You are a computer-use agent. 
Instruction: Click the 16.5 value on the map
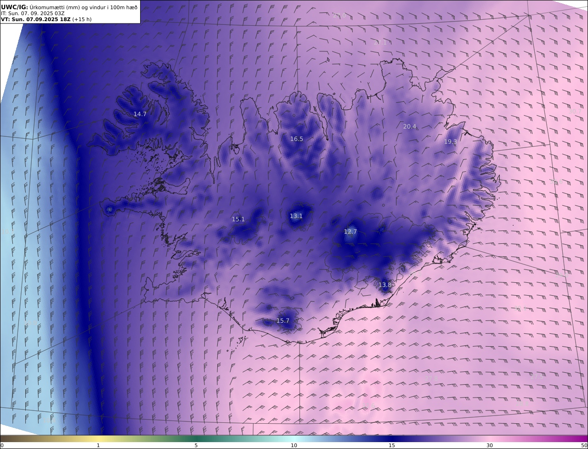click(x=296, y=139)
